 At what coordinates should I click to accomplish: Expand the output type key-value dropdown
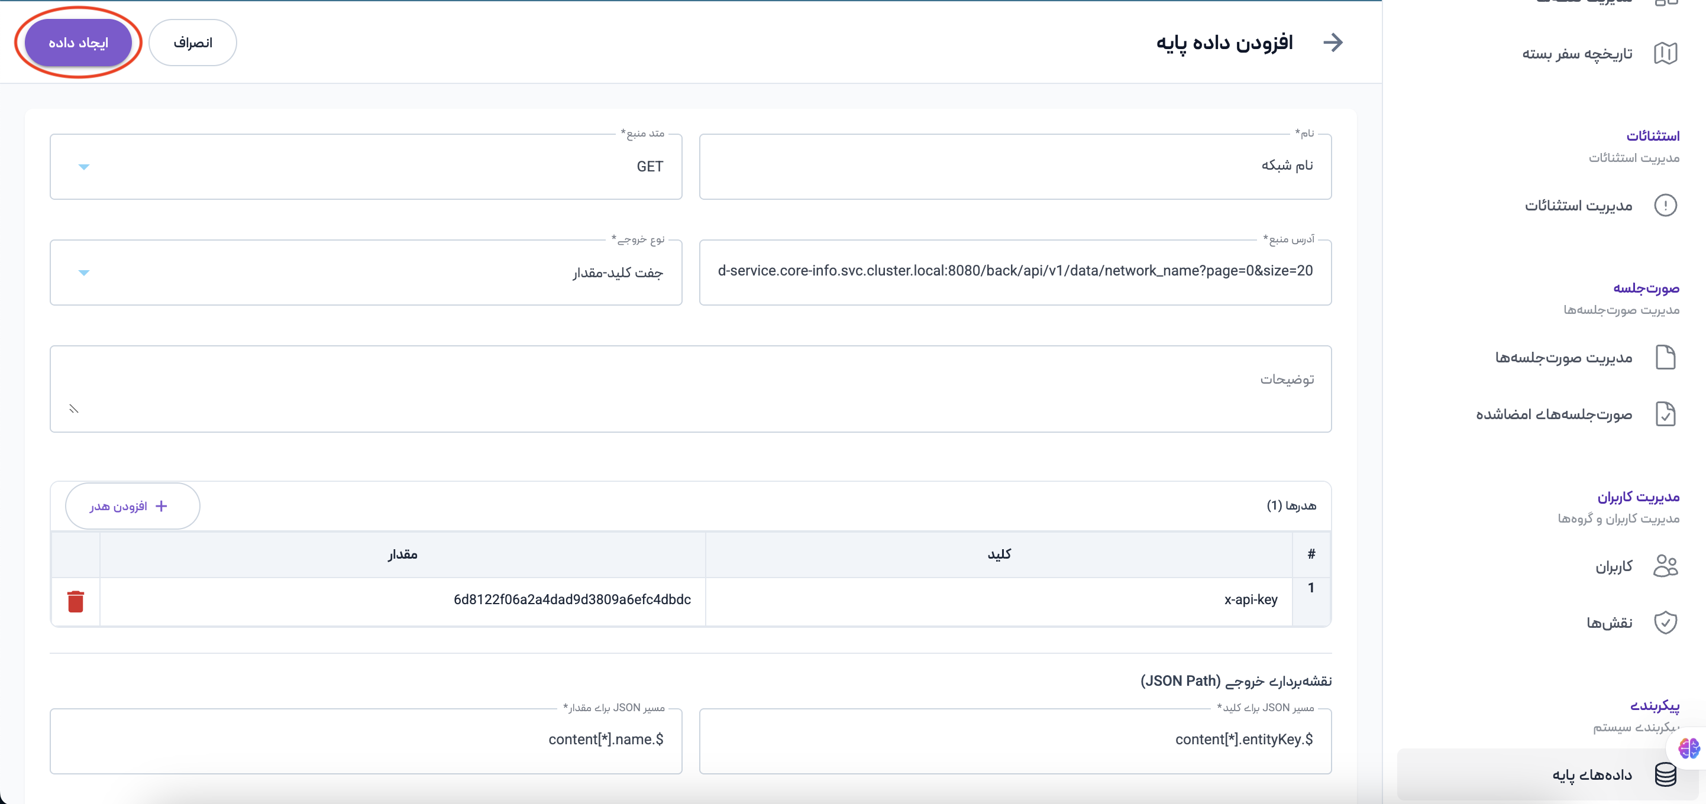(83, 273)
